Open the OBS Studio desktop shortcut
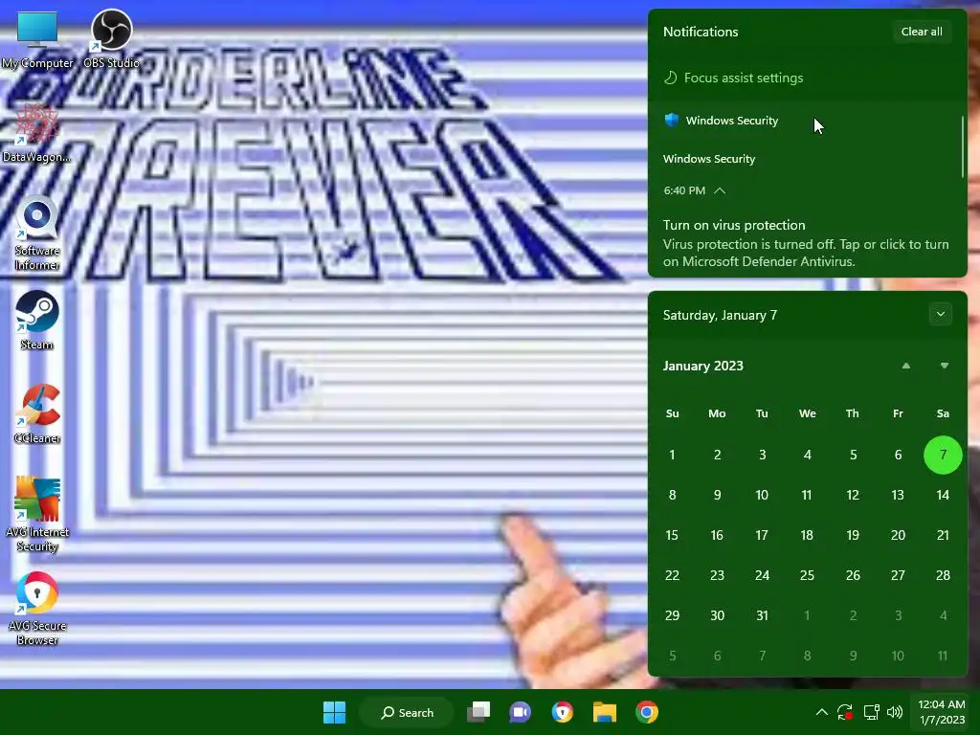The width and height of the screenshot is (980, 735). tap(111, 39)
